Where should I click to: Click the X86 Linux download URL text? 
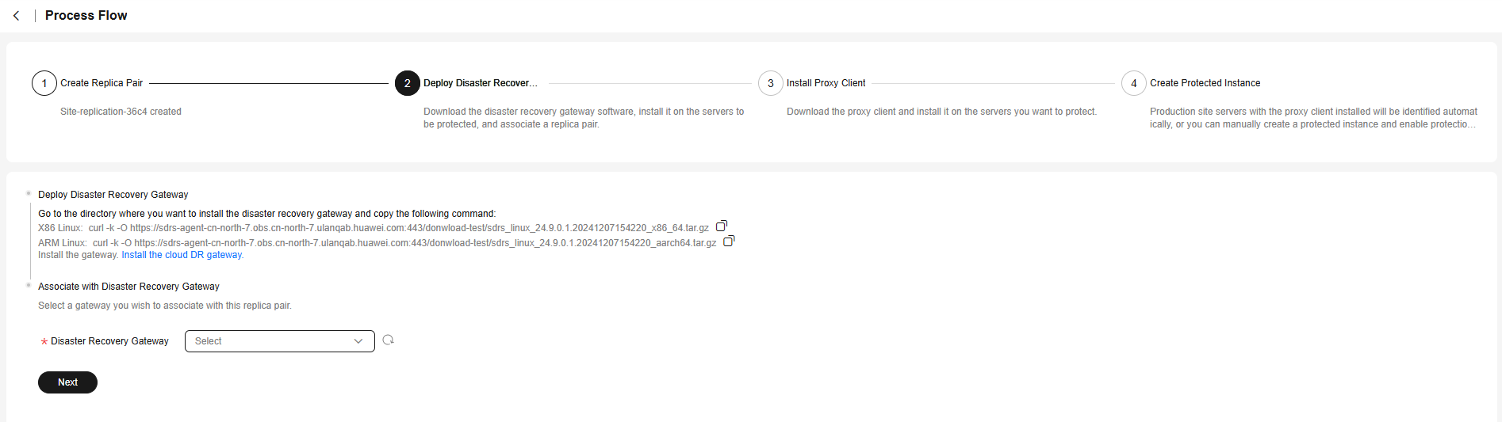tap(420, 228)
